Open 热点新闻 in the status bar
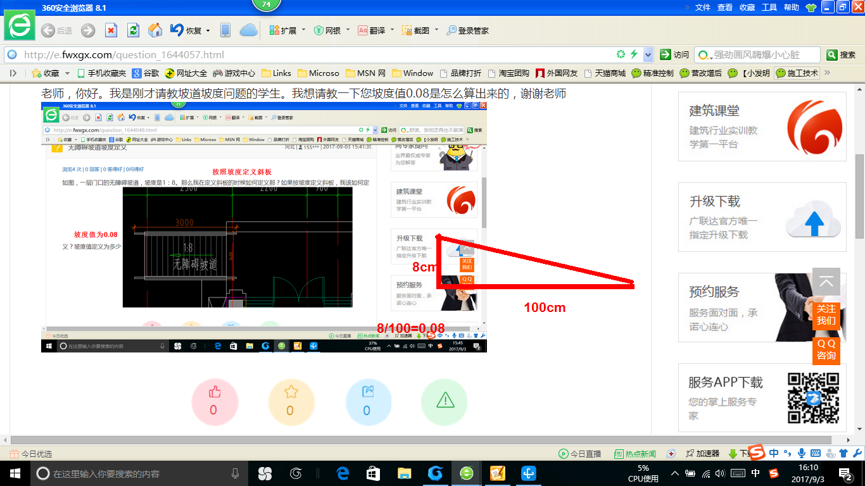Viewport: 865px width, 486px height. tap(635, 454)
